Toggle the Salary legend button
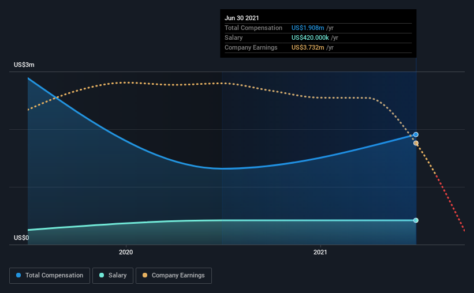The image size is (474, 293). click(113, 276)
